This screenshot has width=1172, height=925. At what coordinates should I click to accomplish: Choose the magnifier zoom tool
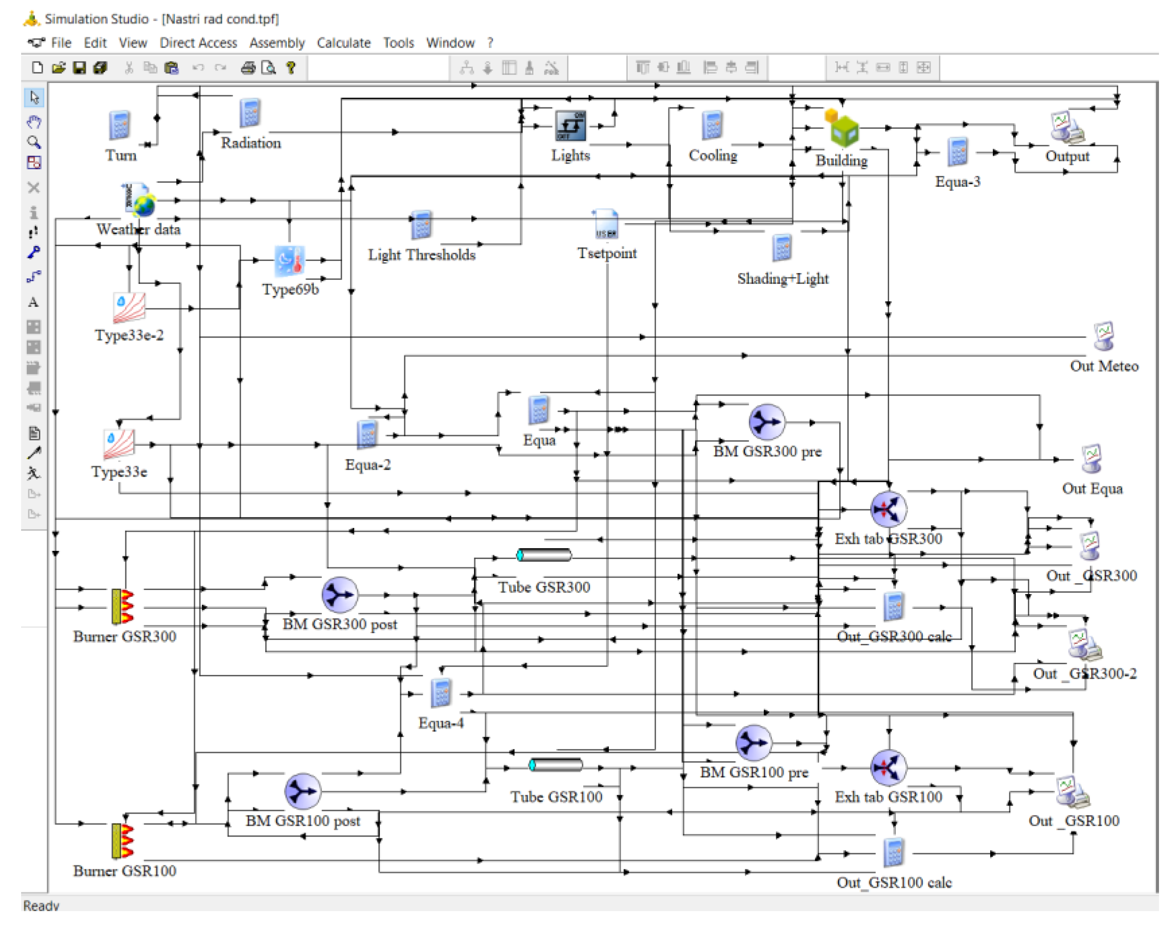[34, 142]
